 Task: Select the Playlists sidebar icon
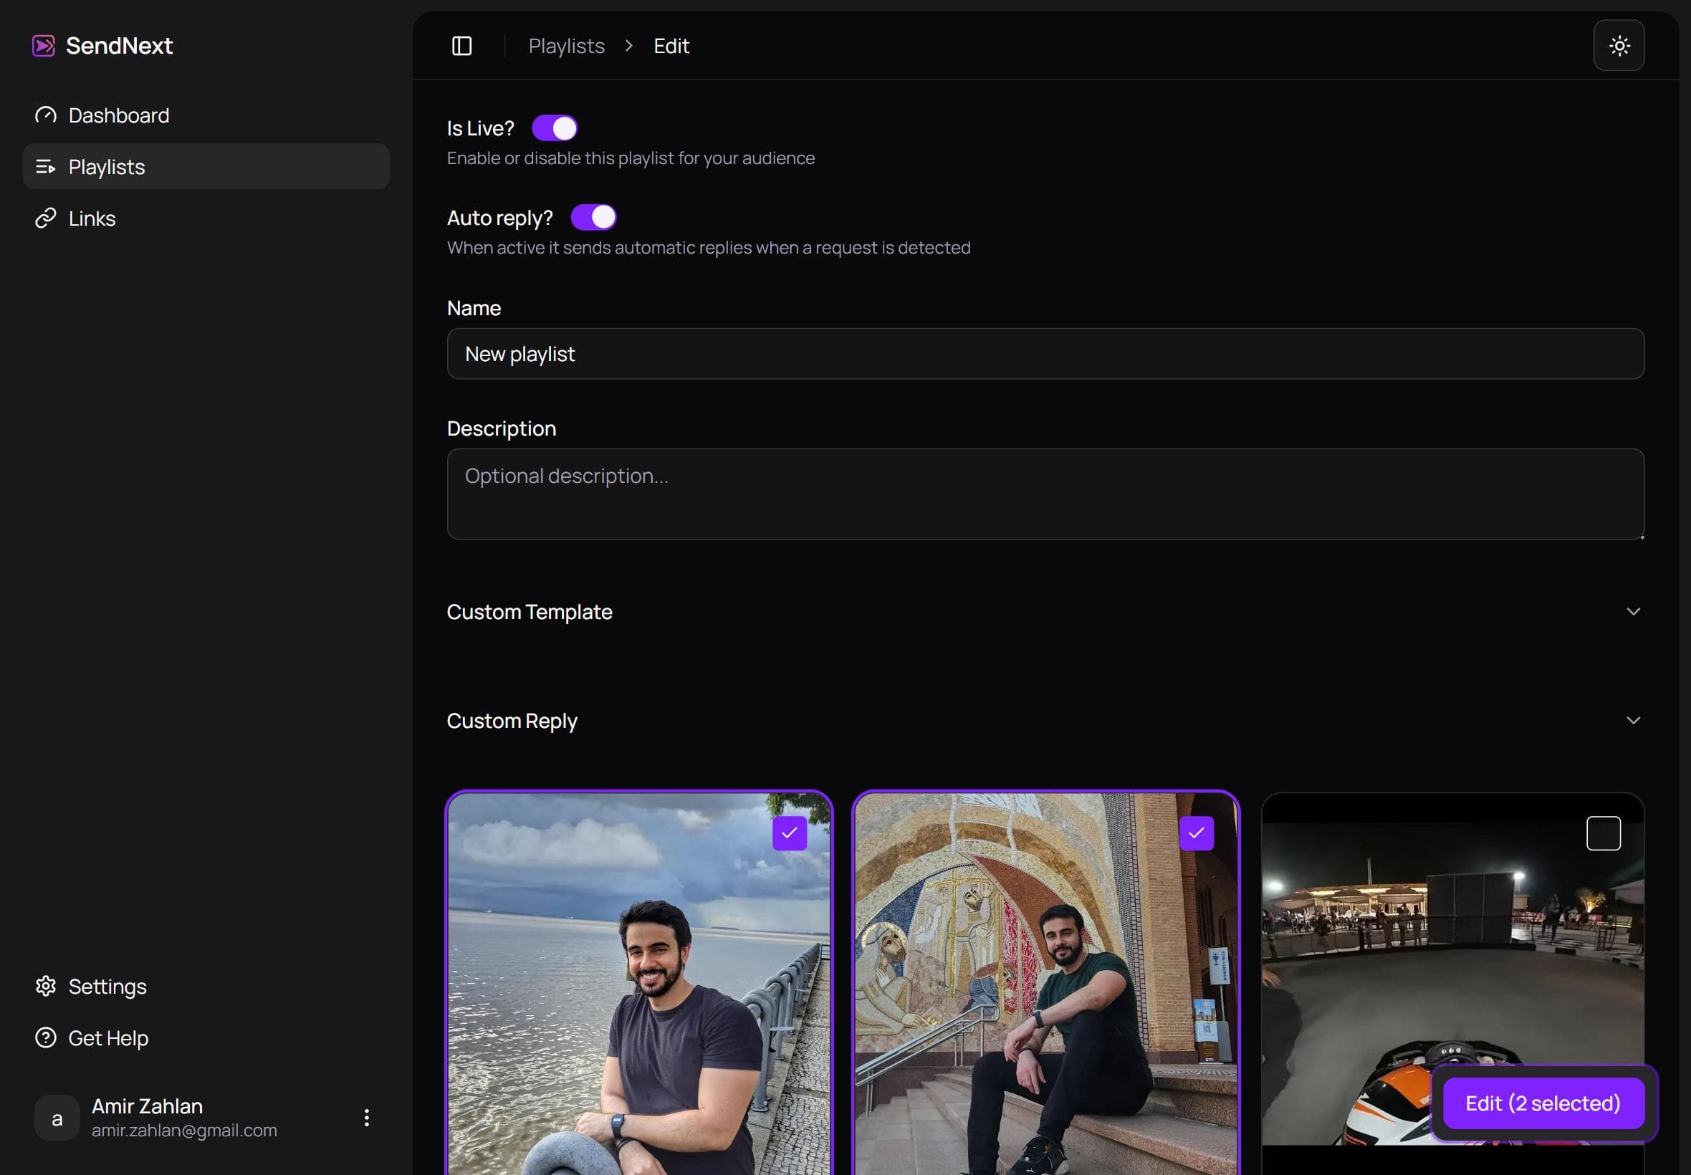click(x=46, y=166)
